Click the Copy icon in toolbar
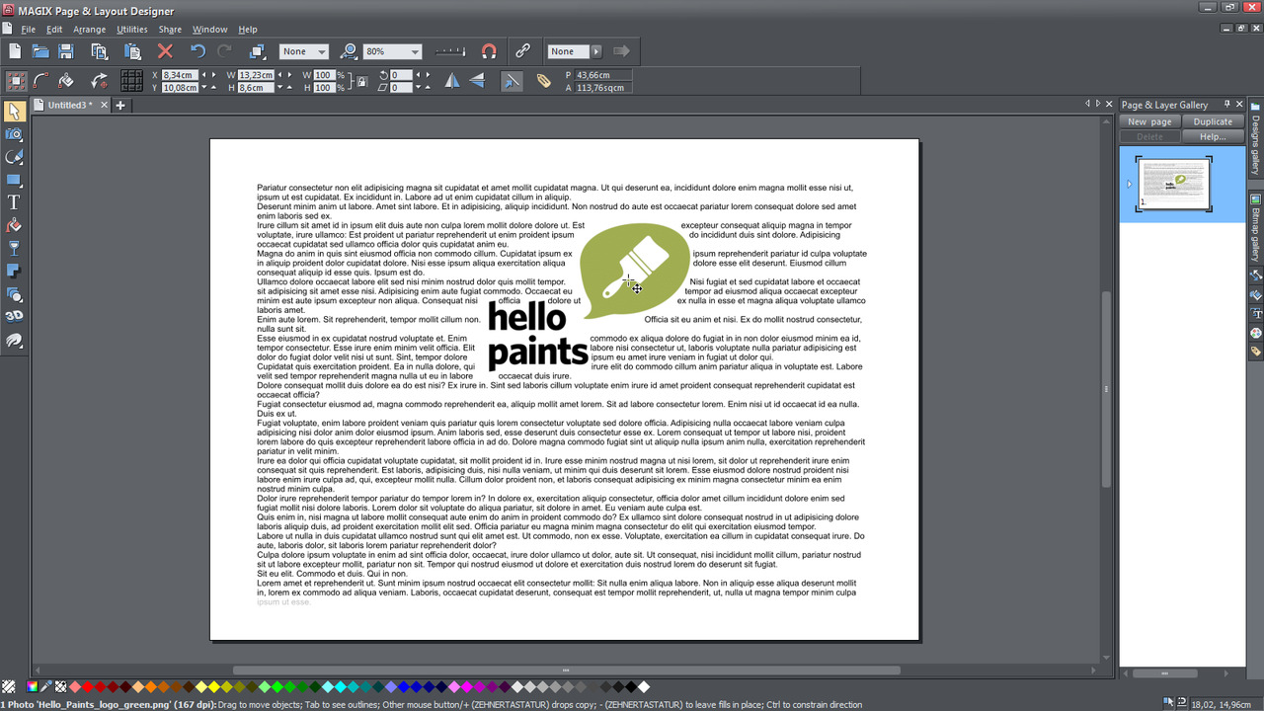Screen dimensions: 1264x711 click(x=99, y=51)
